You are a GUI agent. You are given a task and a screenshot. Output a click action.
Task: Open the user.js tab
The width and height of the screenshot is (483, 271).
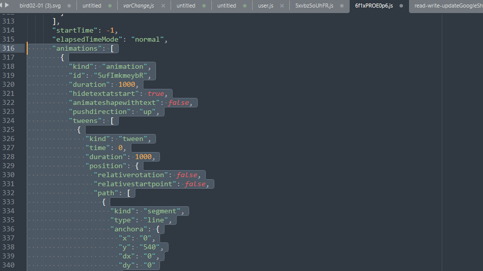[x=267, y=6]
